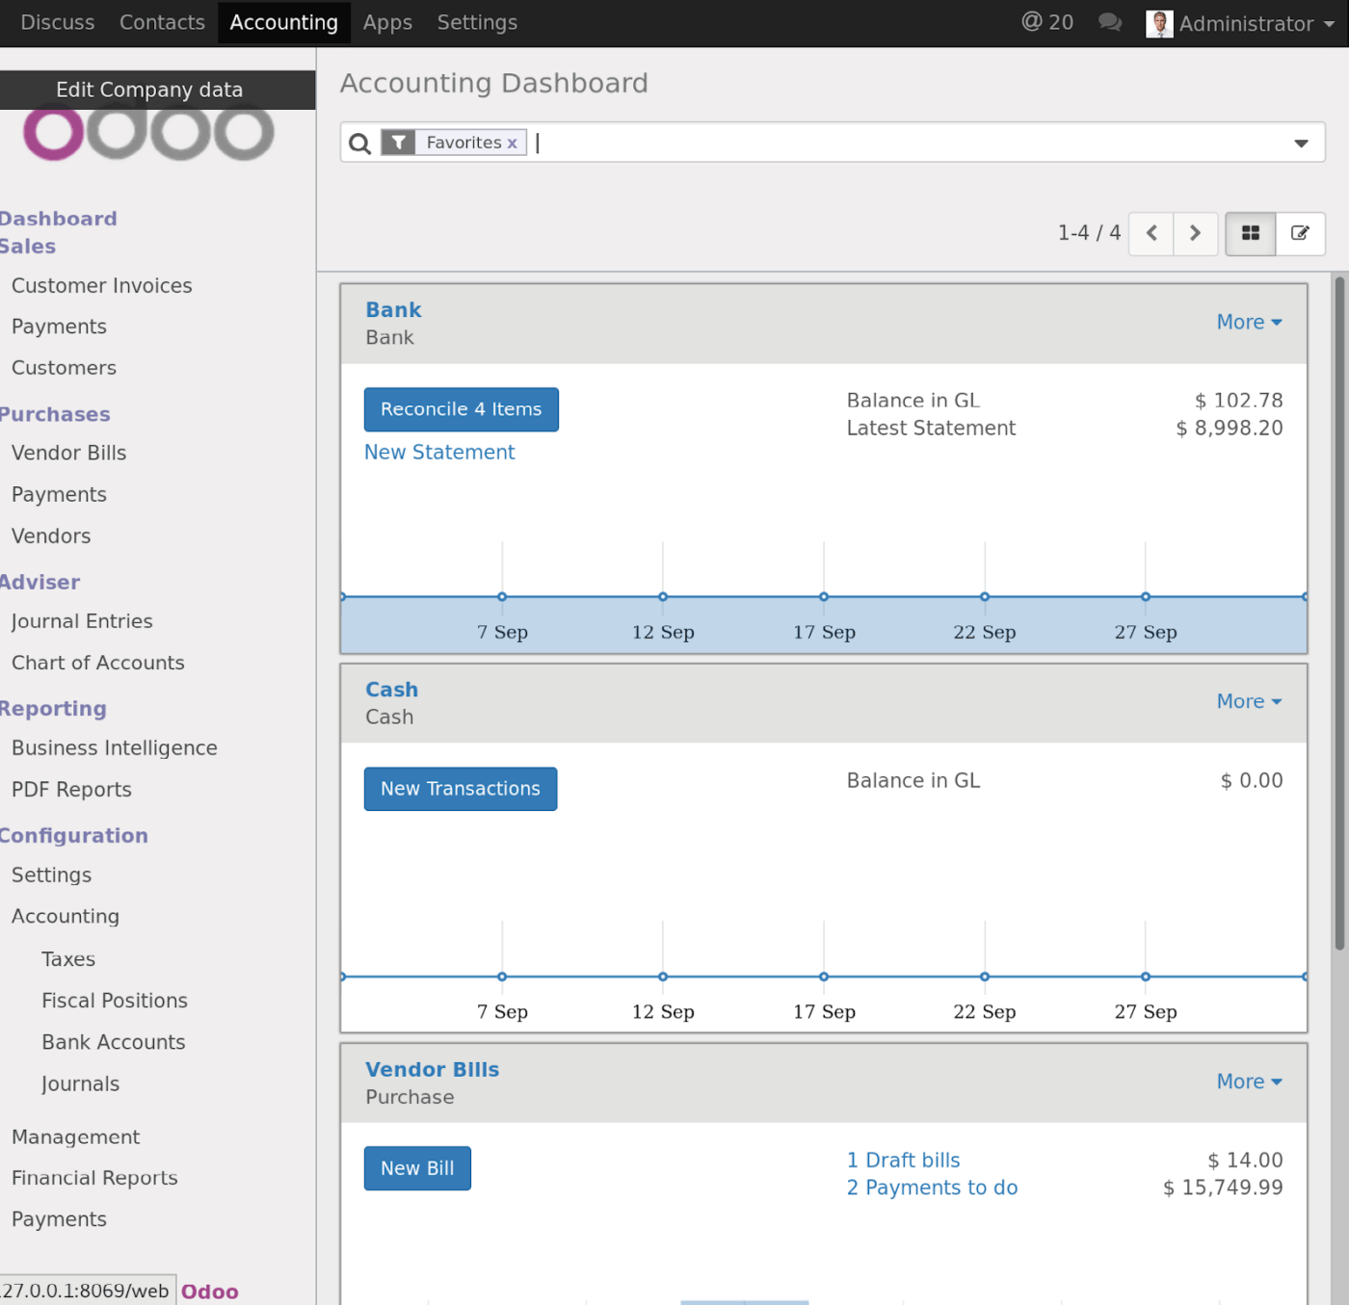The image size is (1349, 1305).
Task: Click the Administrator avatar image
Action: click(x=1159, y=23)
